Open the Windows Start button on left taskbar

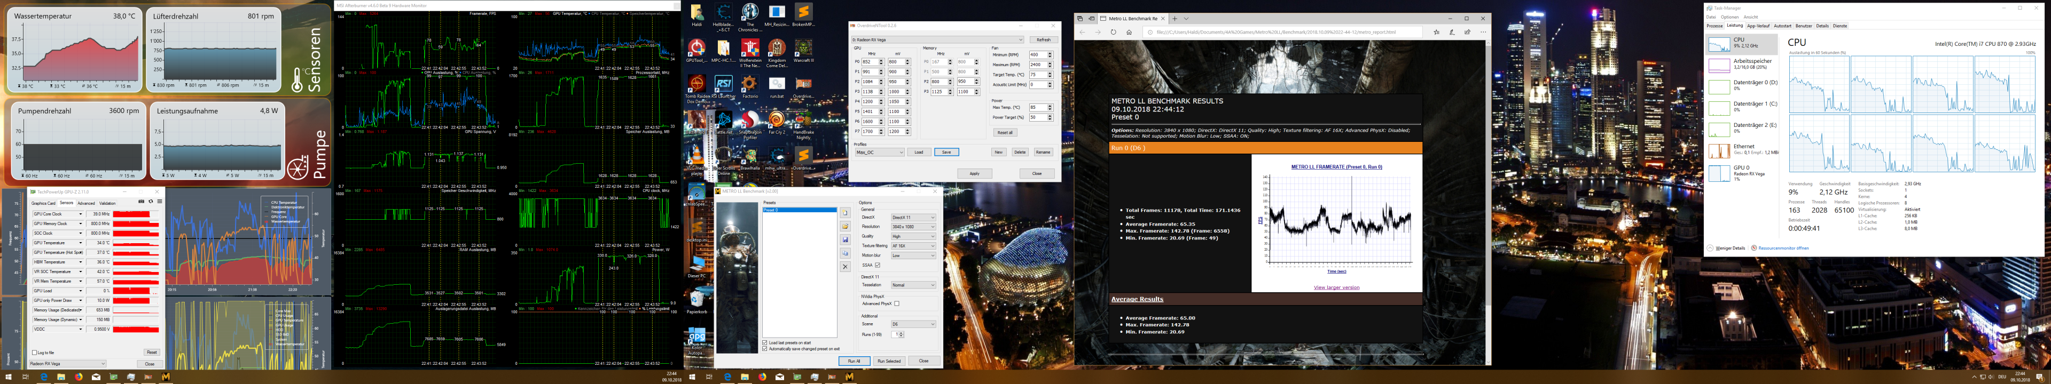tap(9, 377)
